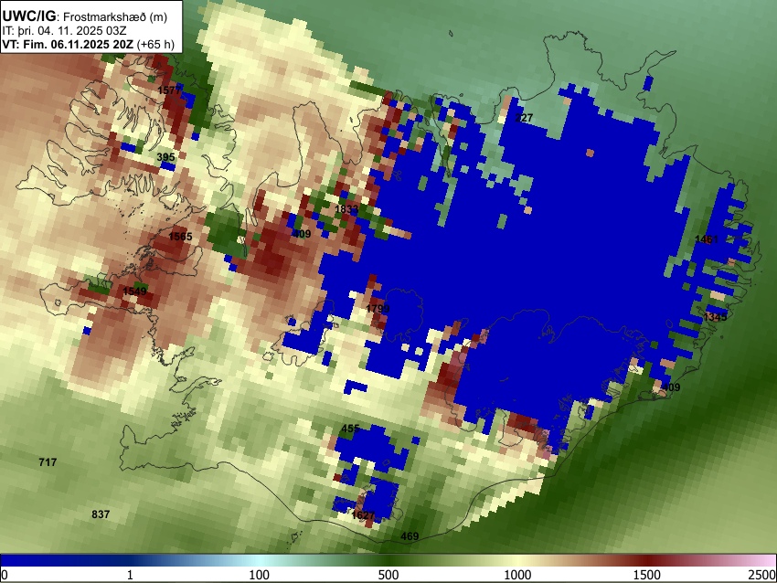Click the VT valid time line
This screenshot has height=583, width=777.
point(88,44)
